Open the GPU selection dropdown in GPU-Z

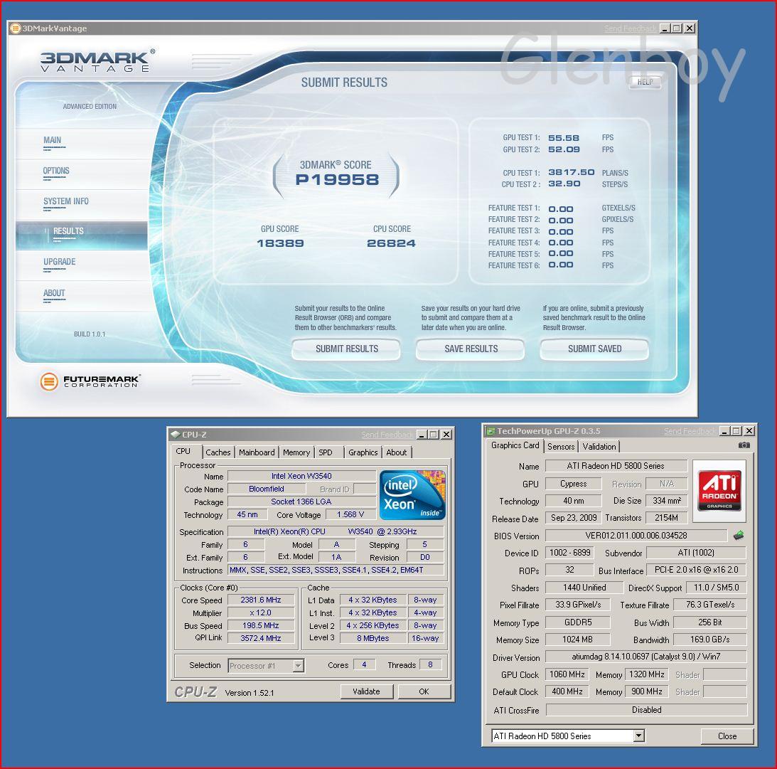point(638,736)
